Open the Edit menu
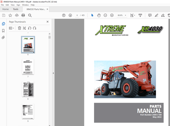 click(x=7, y=5)
